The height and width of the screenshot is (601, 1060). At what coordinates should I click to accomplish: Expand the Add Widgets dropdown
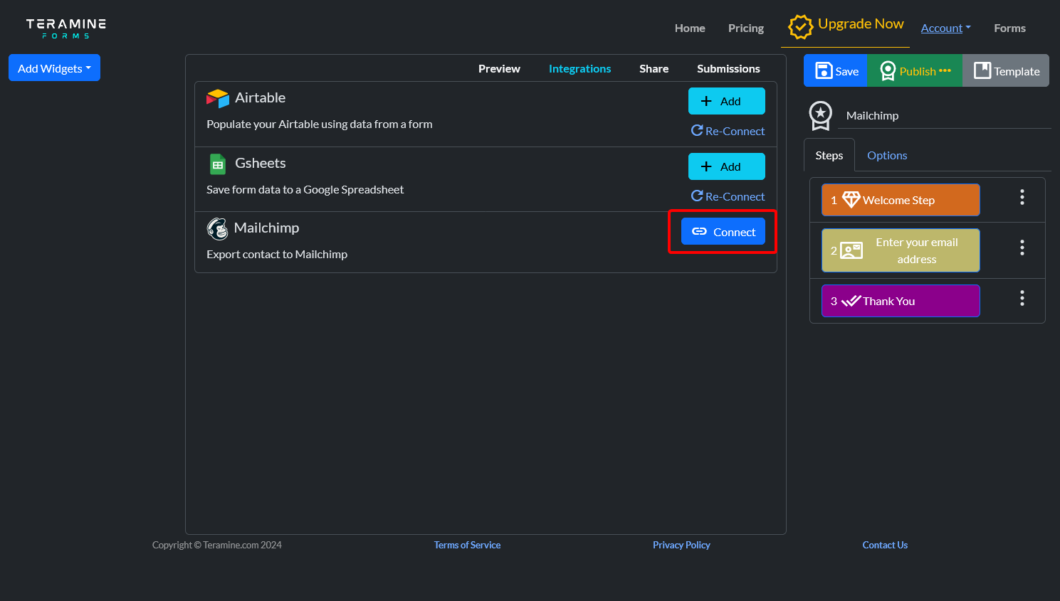pyautogui.click(x=54, y=68)
